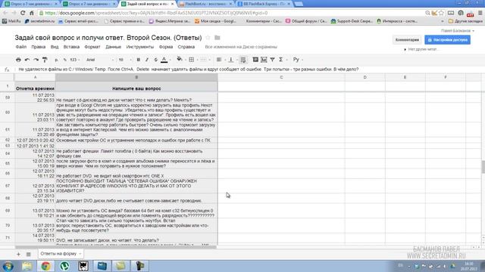This screenshot has height=272, width=485.
Task: Open vertical alignment options
Action: tap(230, 60)
